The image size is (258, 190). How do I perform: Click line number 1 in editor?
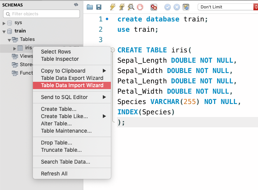click(x=101, y=19)
